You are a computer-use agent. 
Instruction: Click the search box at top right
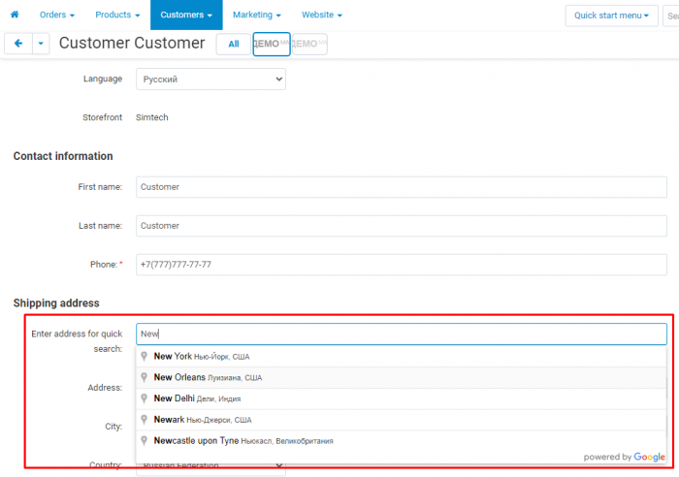point(671,16)
